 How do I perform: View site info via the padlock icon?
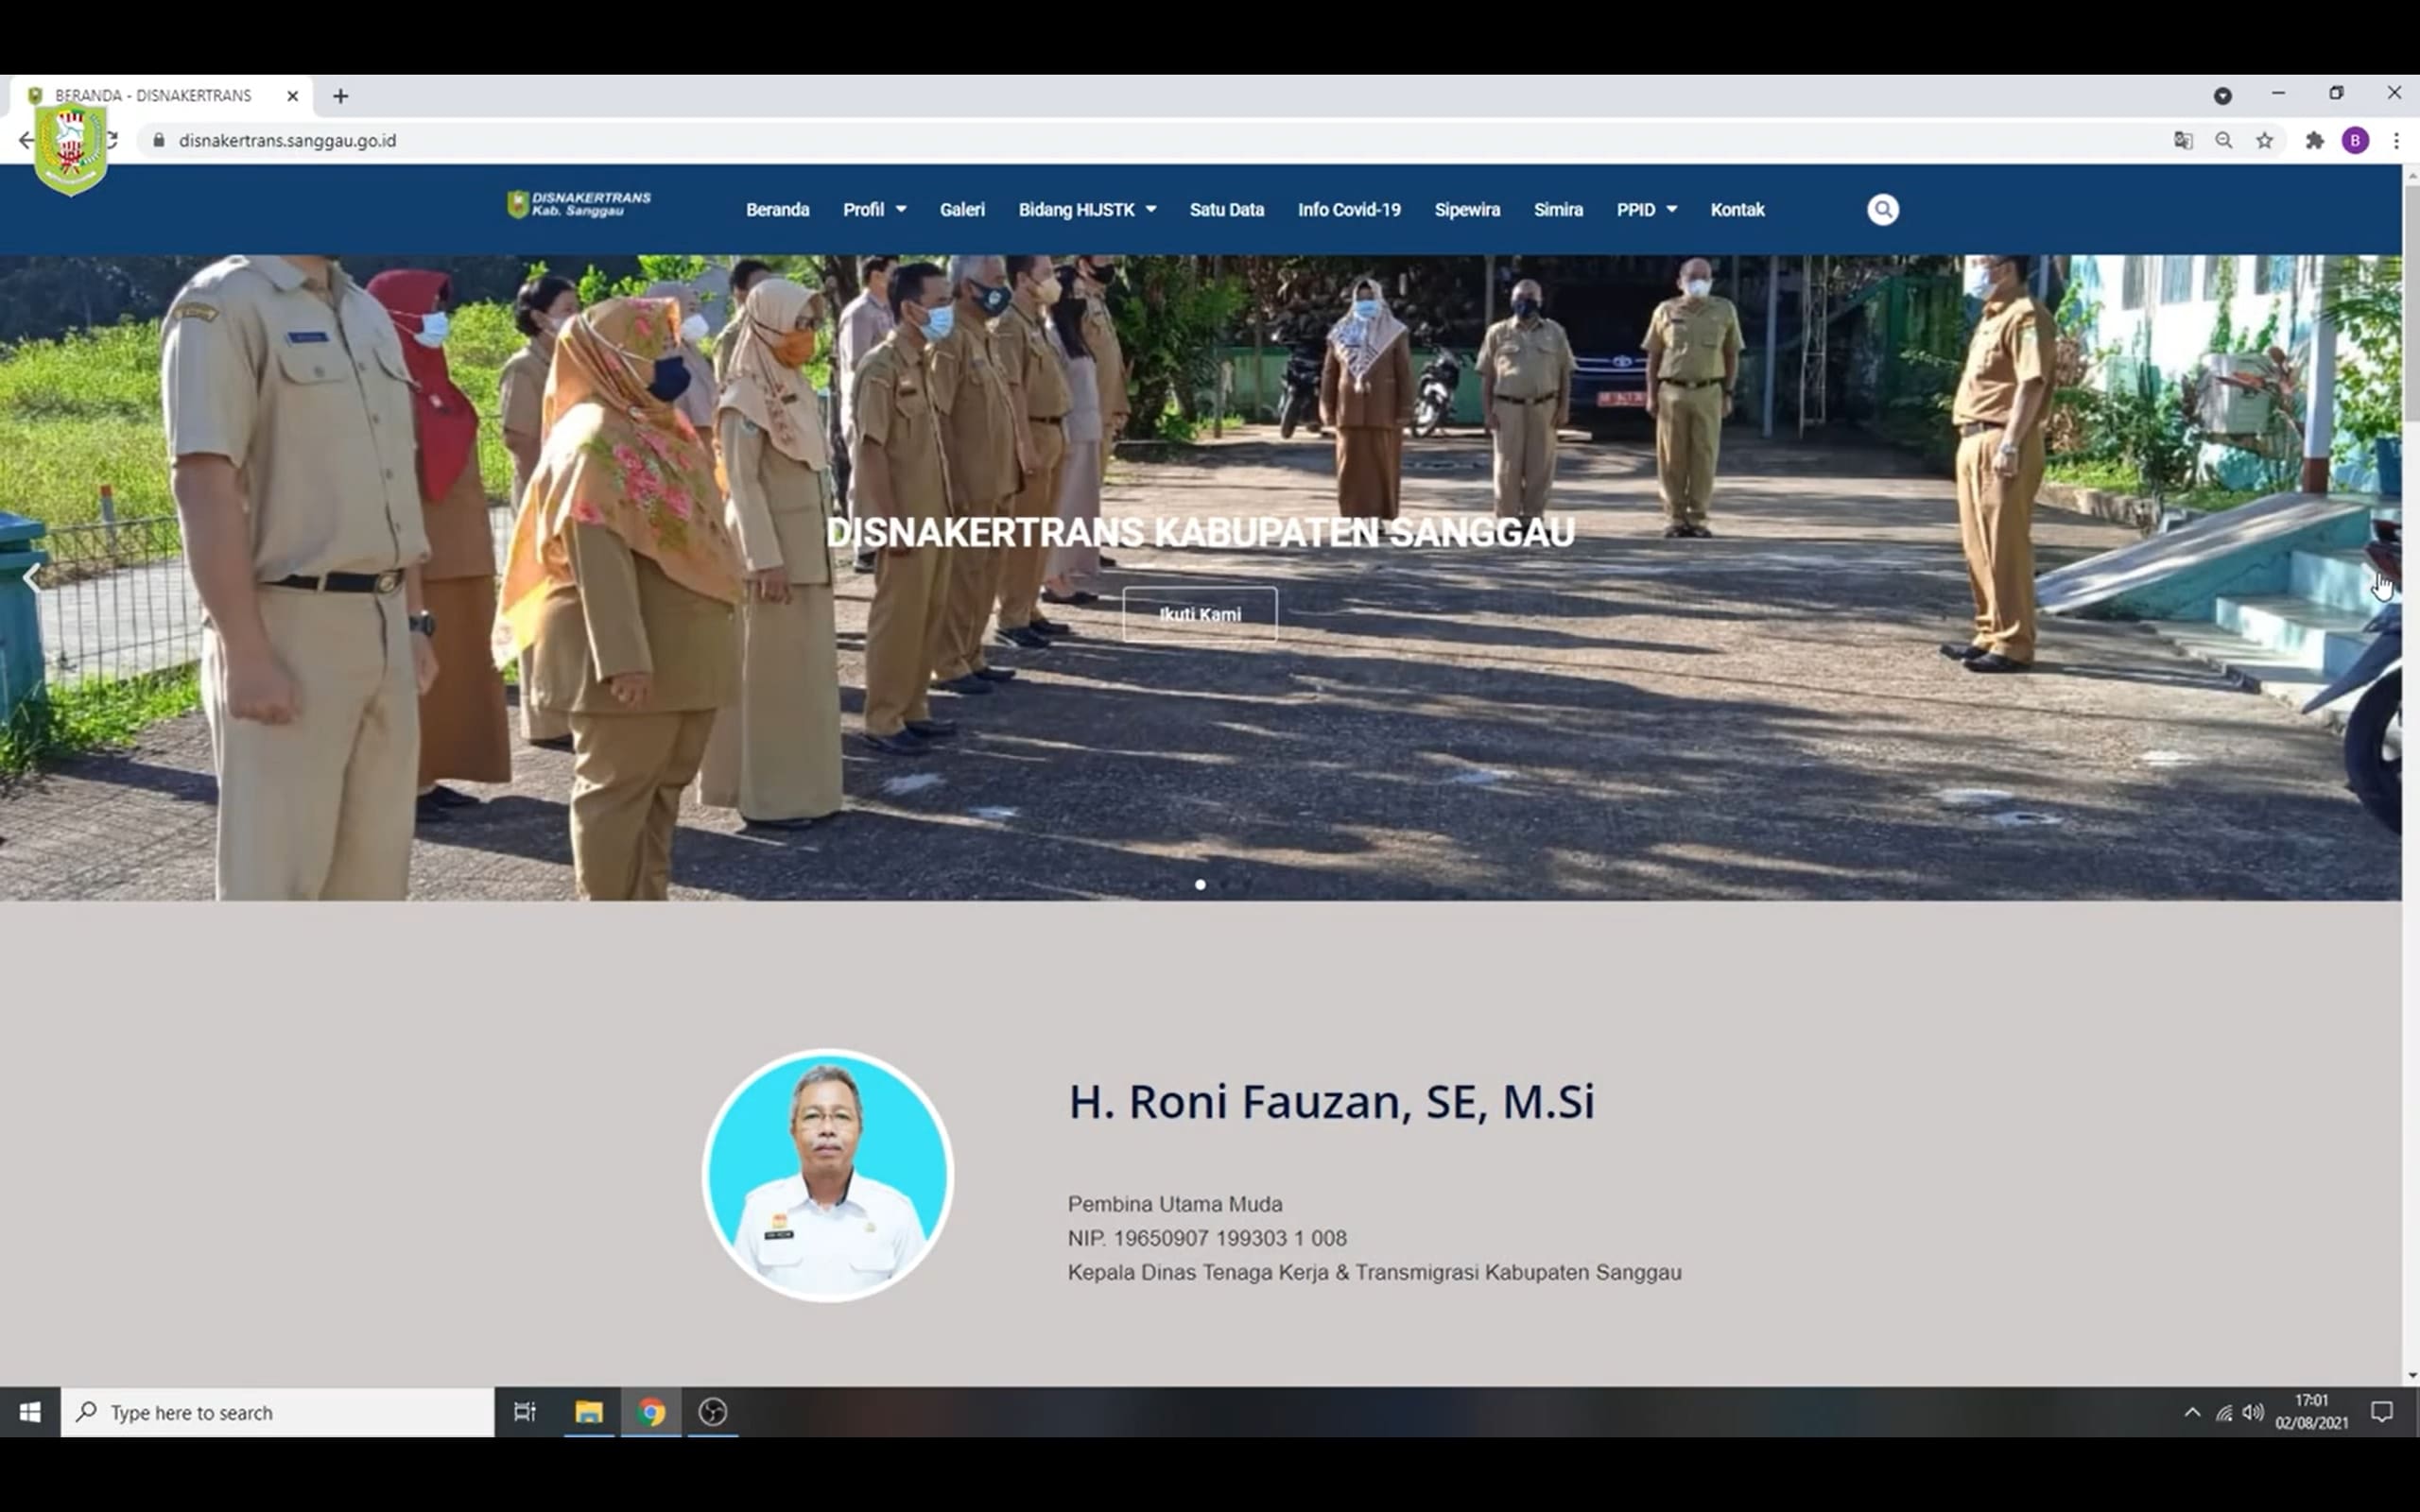click(x=158, y=140)
